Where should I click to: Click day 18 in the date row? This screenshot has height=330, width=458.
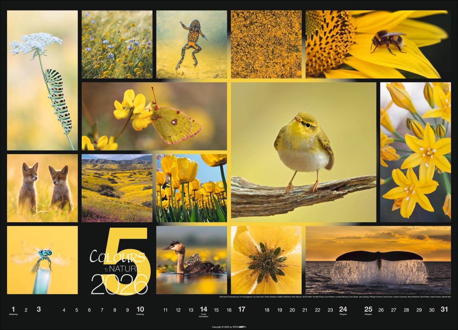pos(267,310)
